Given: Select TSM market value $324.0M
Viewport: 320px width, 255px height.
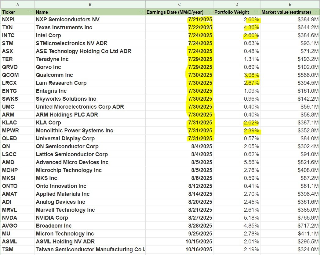Looking at the screenshot, I should pyautogui.click(x=290, y=250).
